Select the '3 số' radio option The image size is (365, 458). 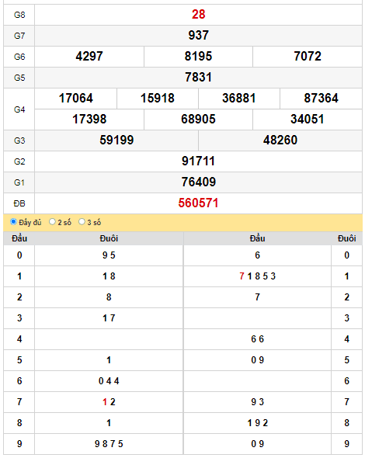point(82,222)
